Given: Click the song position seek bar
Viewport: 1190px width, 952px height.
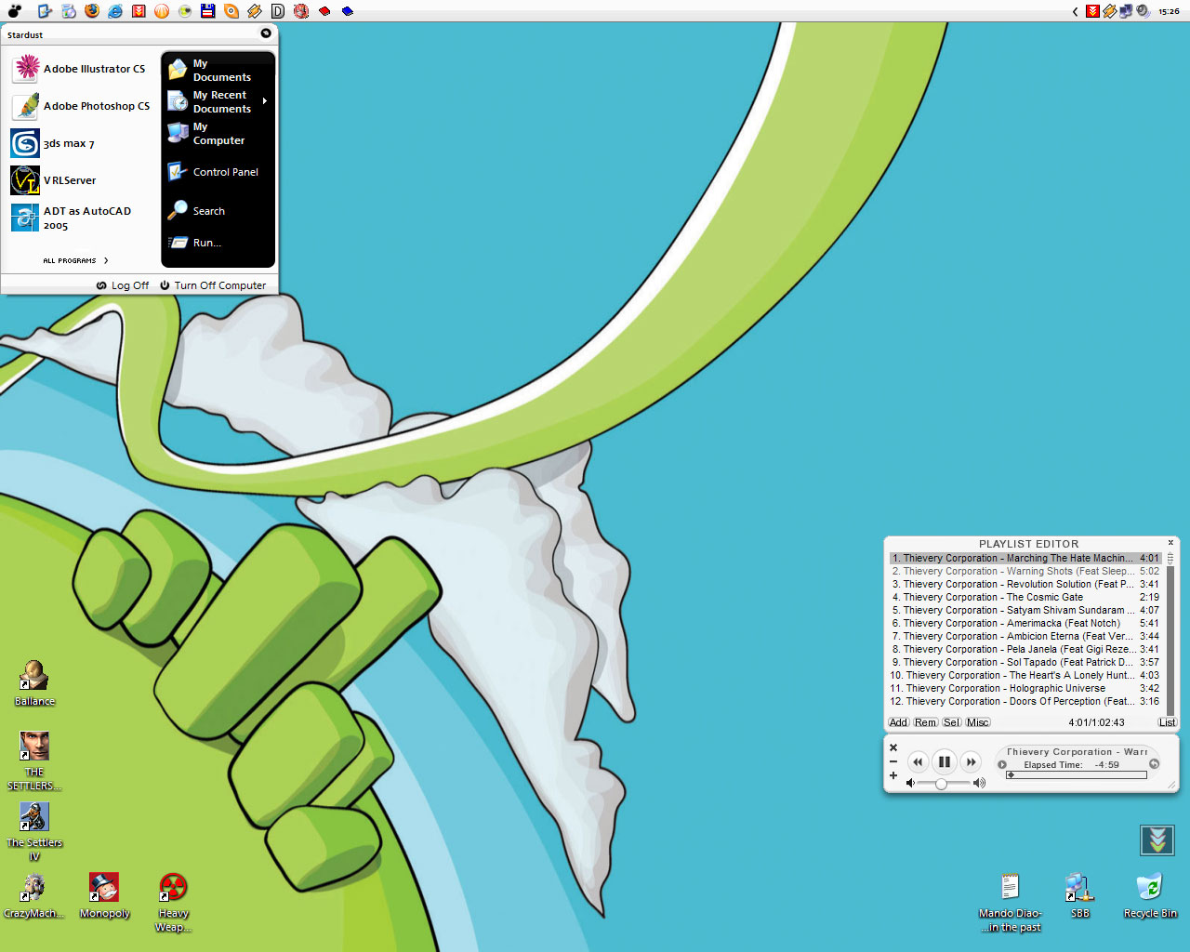Looking at the screenshot, I should point(1077,774).
